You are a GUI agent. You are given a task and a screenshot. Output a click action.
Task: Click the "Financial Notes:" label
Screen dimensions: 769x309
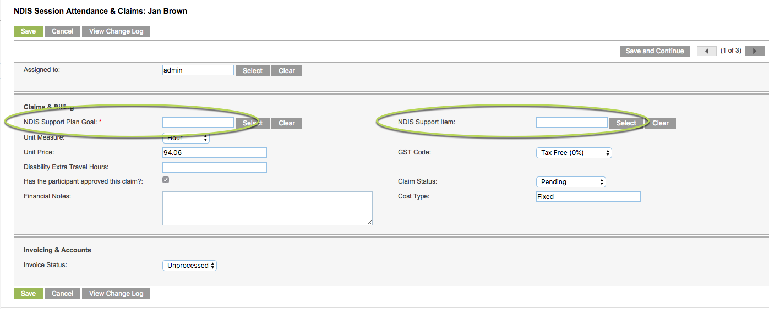[48, 196]
